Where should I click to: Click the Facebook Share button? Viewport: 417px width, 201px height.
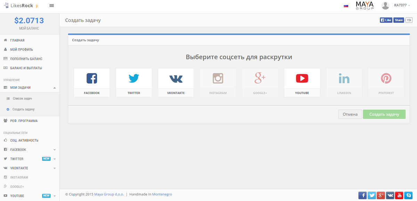point(399,20)
